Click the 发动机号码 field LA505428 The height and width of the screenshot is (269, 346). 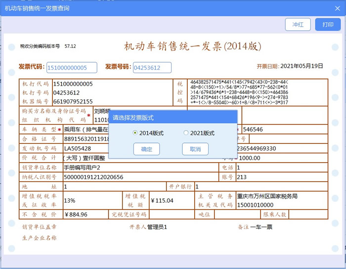[x=78, y=148]
